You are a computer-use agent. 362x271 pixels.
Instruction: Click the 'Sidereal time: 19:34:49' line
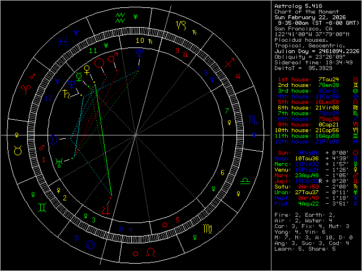(x=313, y=63)
